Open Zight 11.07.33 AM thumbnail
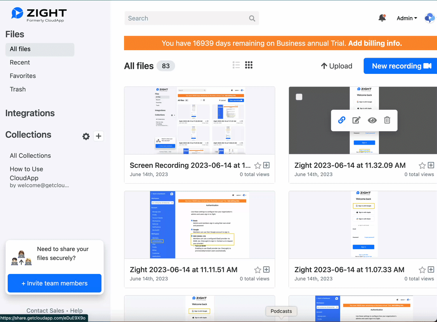437x322 pixels. coord(363,225)
